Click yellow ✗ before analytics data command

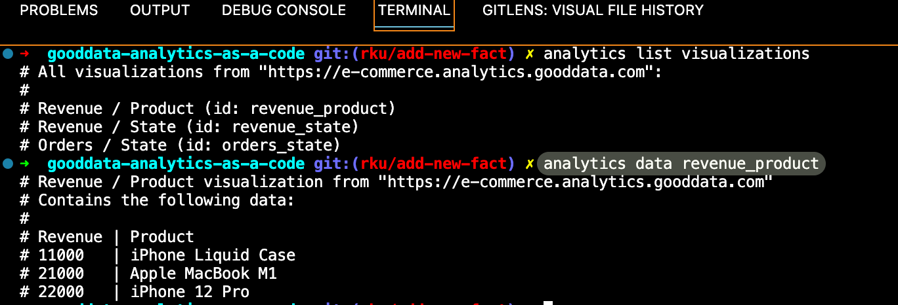point(530,164)
